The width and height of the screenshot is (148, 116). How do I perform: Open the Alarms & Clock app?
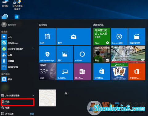pyautogui.click(x=18, y=67)
